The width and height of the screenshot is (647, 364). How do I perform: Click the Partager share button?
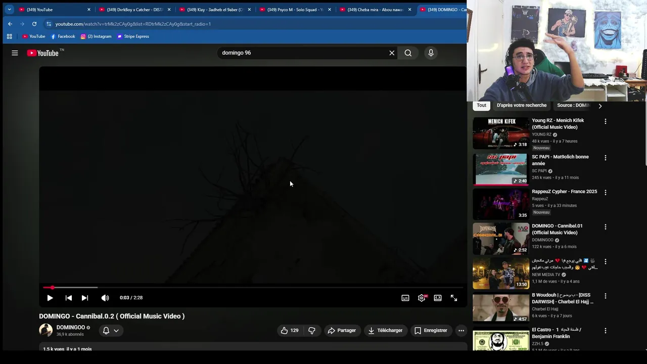[x=342, y=331]
